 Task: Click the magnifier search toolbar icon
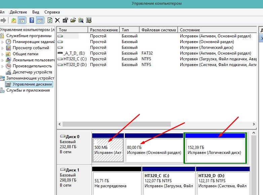(81, 21)
